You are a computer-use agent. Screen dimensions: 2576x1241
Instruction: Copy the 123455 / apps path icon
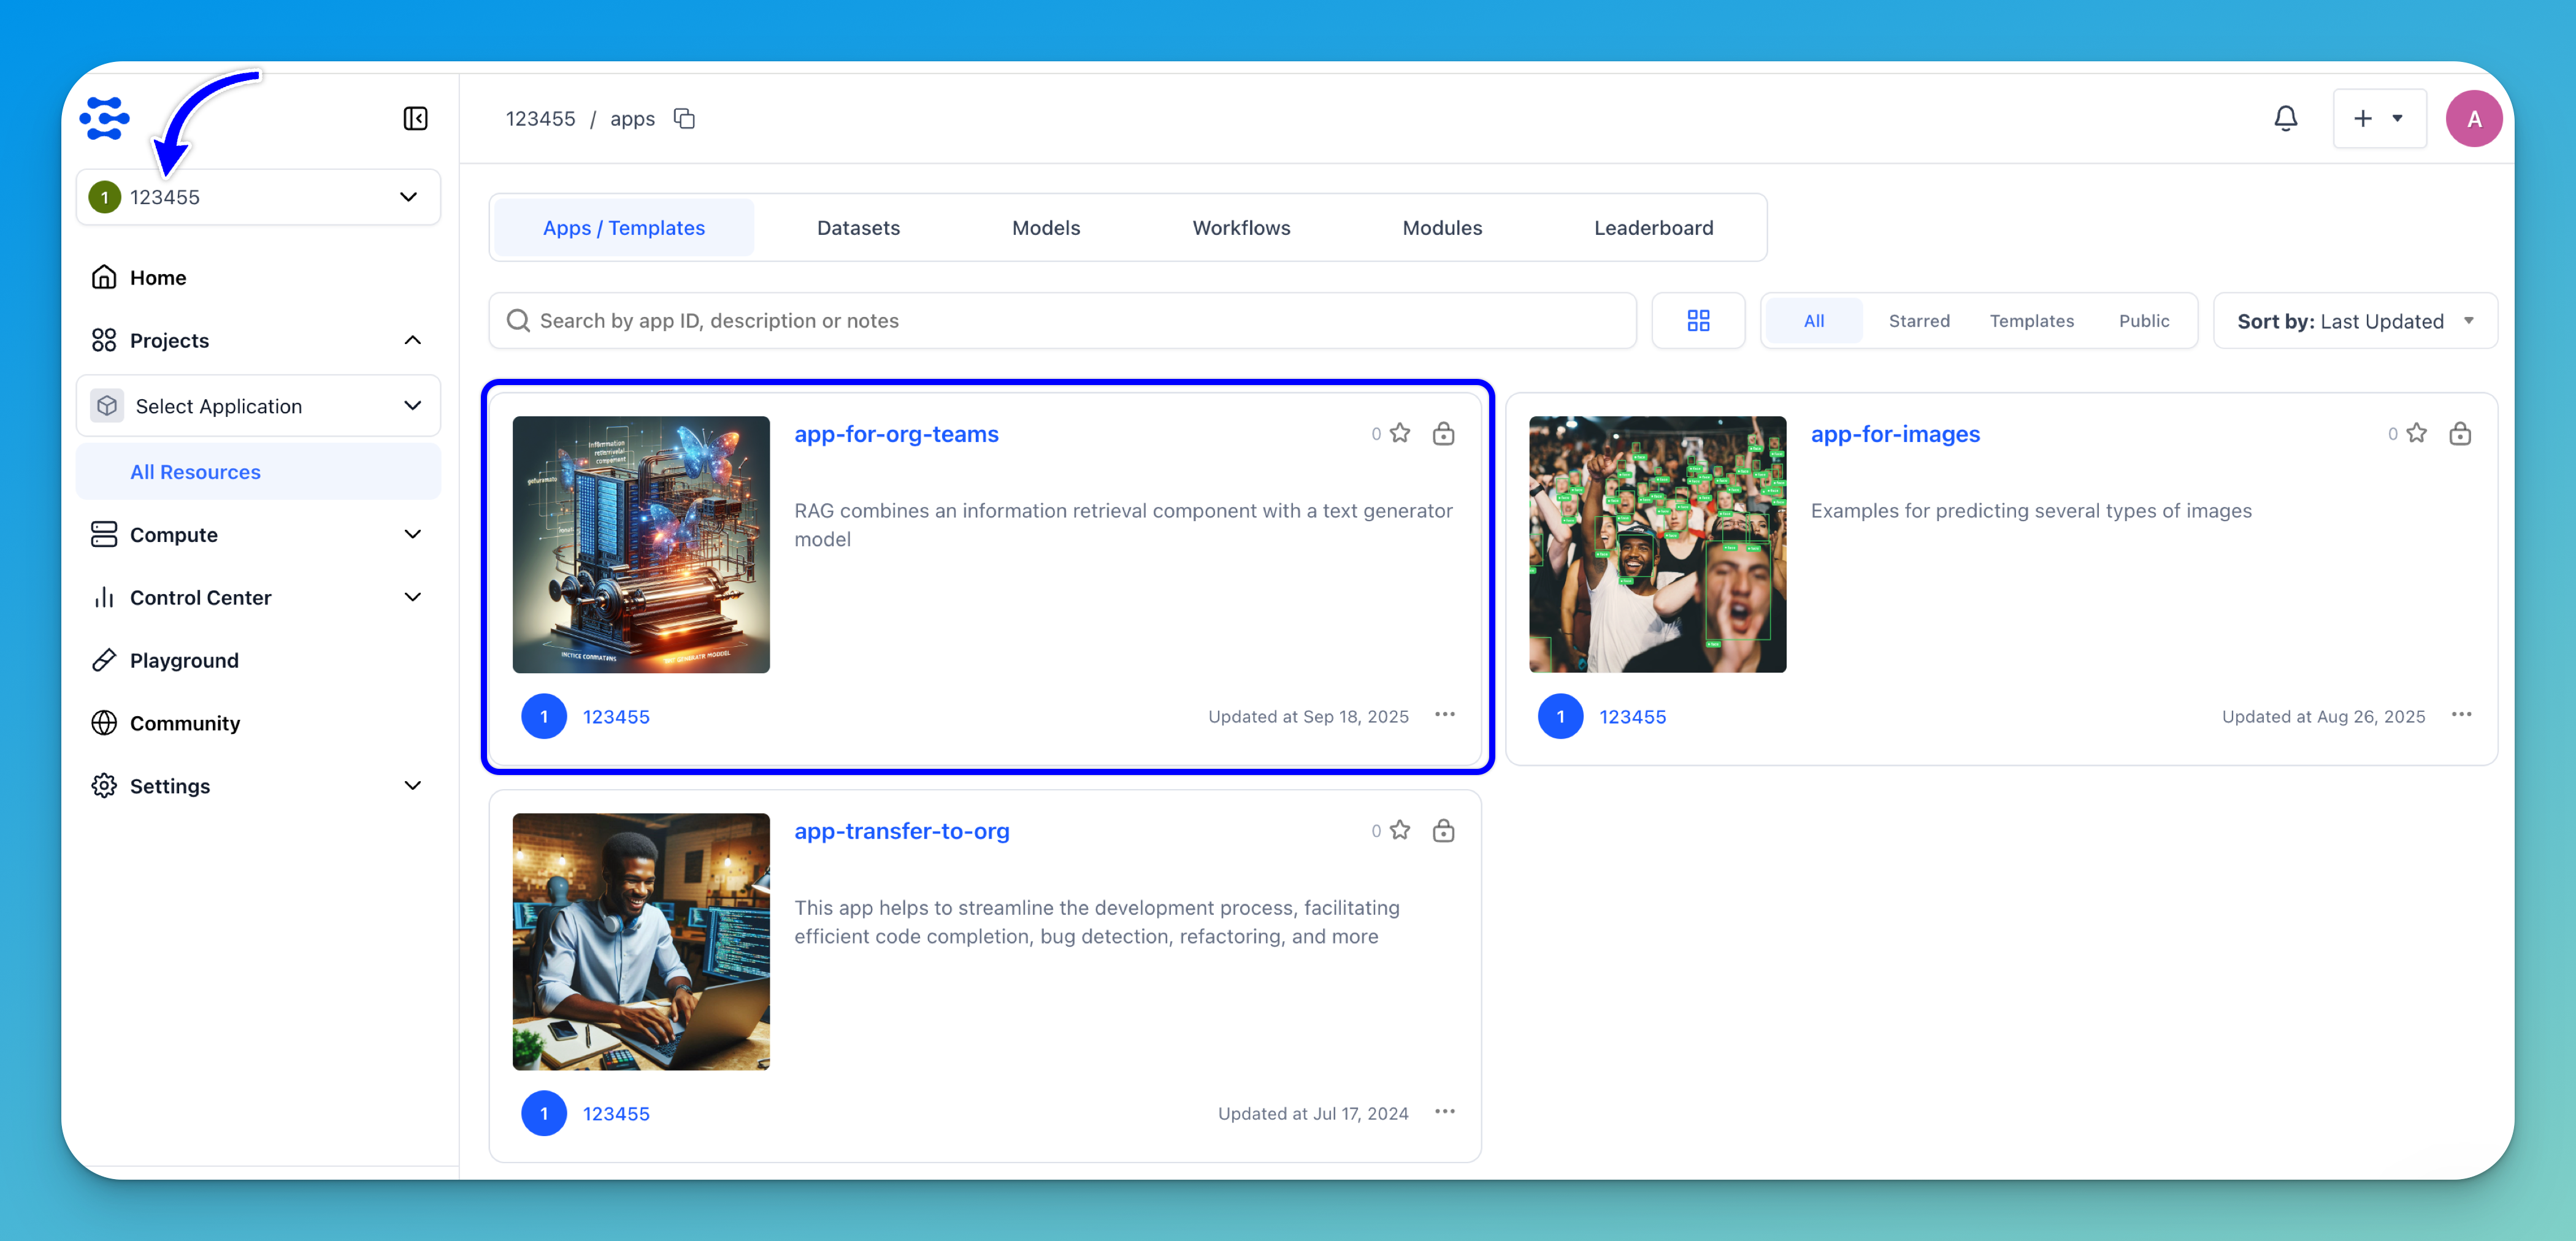[x=684, y=119]
